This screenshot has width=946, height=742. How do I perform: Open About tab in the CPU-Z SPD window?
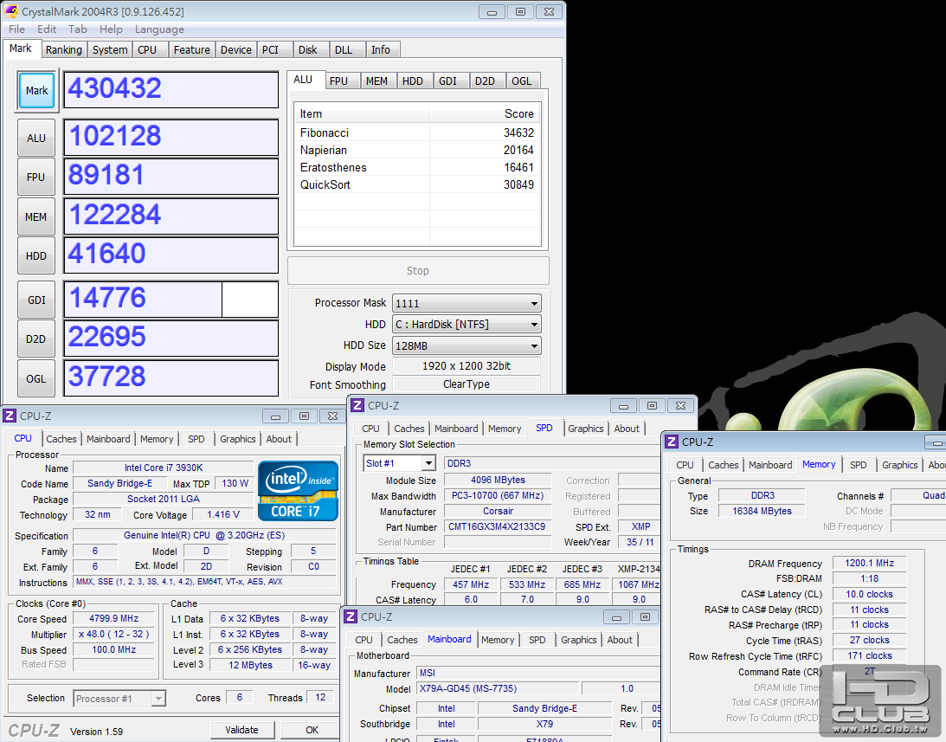[x=627, y=428]
